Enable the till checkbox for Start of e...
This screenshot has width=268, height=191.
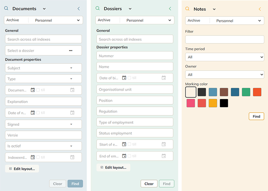(129, 144)
